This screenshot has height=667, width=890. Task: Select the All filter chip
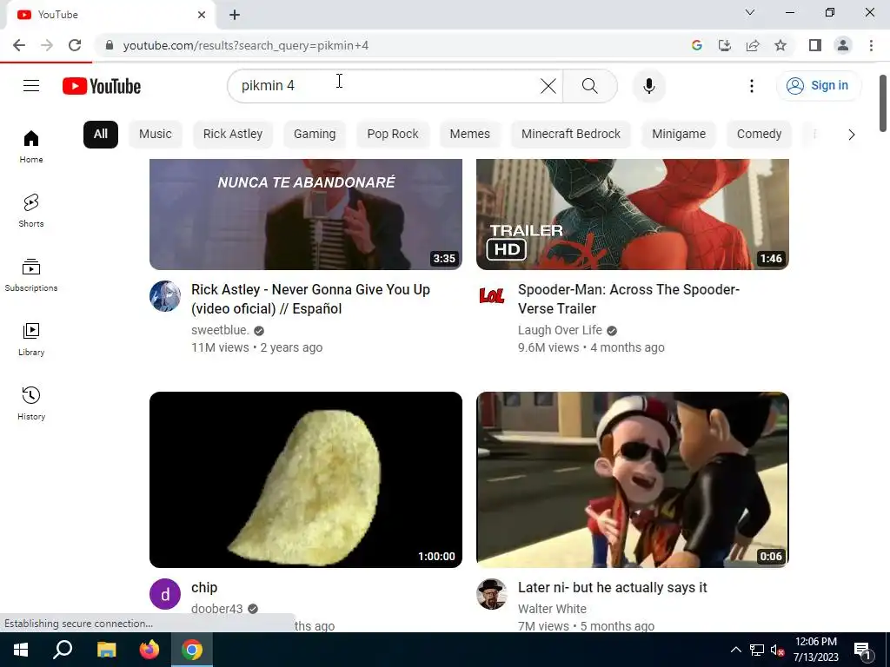[101, 135]
